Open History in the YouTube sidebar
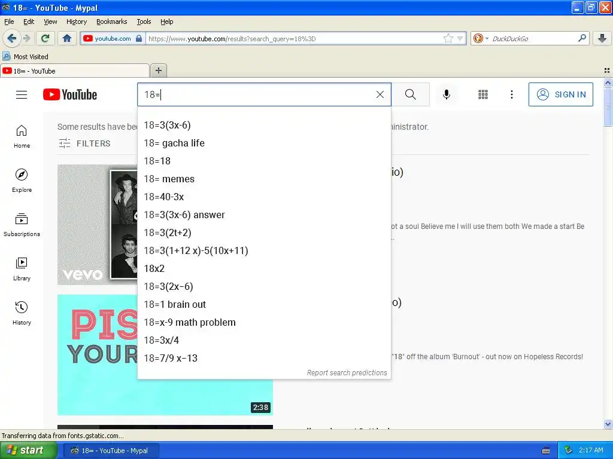613x459 pixels. click(22, 313)
